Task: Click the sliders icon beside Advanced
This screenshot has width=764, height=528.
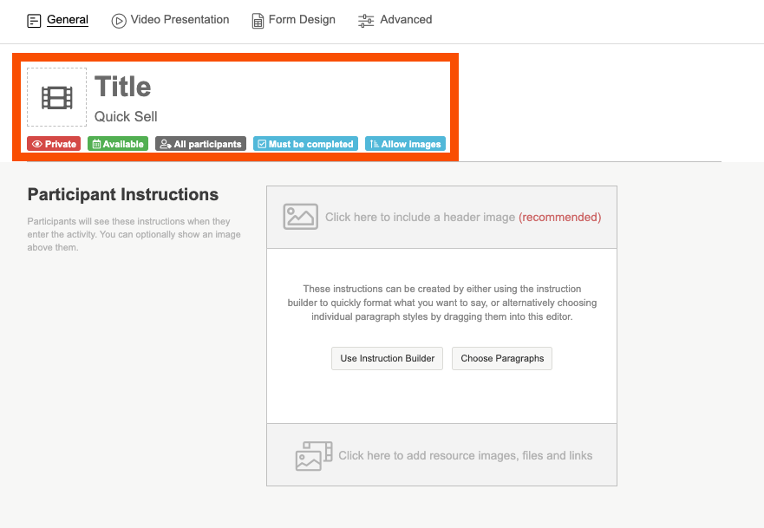Action: coord(366,21)
